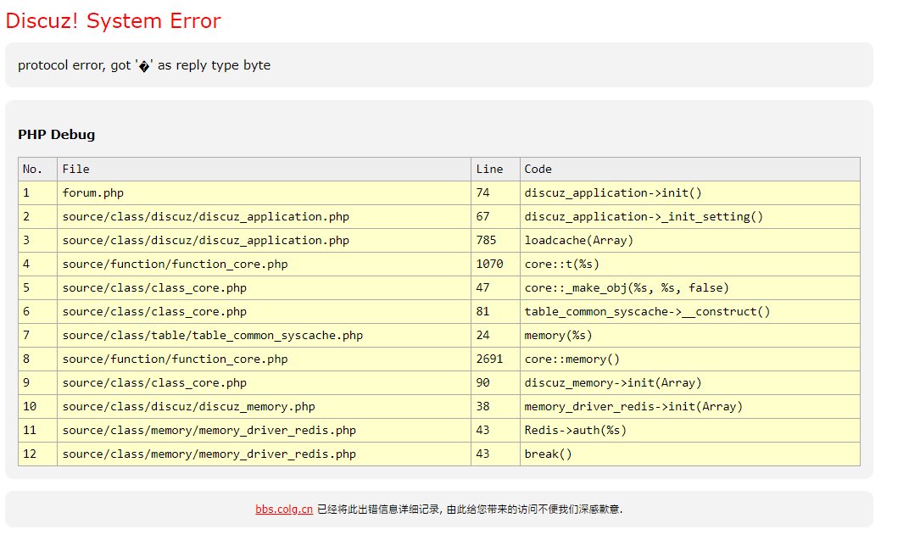
Task: Select 'core::_make_obj(%s, %s, false)' code cell
Action: (x=690, y=288)
